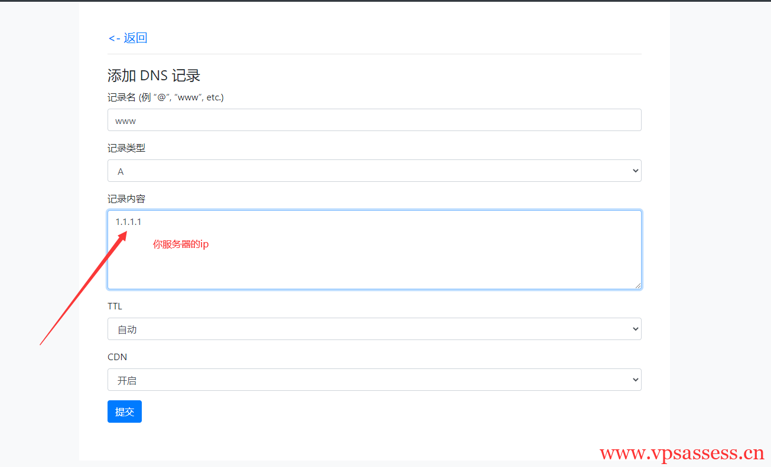The width and height of the screenshot is (771, 467).
Task: Click the chevron on the record type selector
Action: [x=636, y=171]
